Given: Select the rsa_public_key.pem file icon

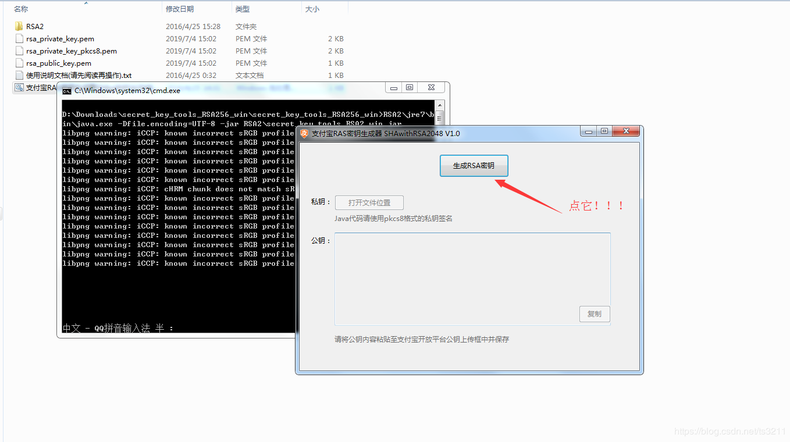Looking at the screenshot, I should [19, 63].
